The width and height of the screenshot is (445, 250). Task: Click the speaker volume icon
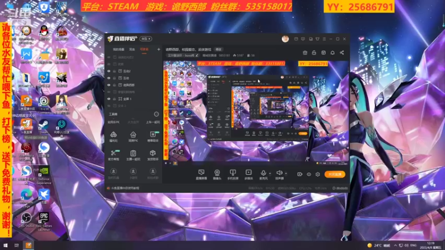click(279, 173)
